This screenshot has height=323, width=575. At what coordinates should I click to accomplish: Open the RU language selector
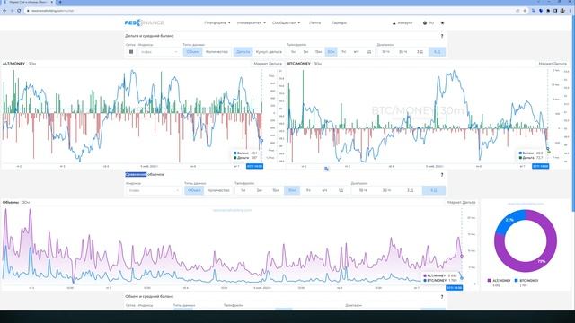429,22
